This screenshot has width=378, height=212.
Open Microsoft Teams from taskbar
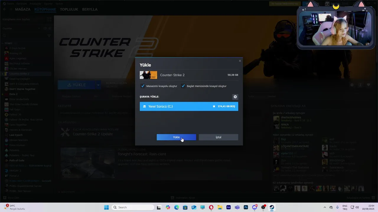pyautogui.click(x=237, y=207)
